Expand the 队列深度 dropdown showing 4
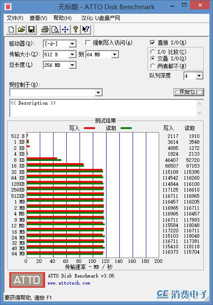Viewport: 213px width, 305px height. tap(199, 76)
